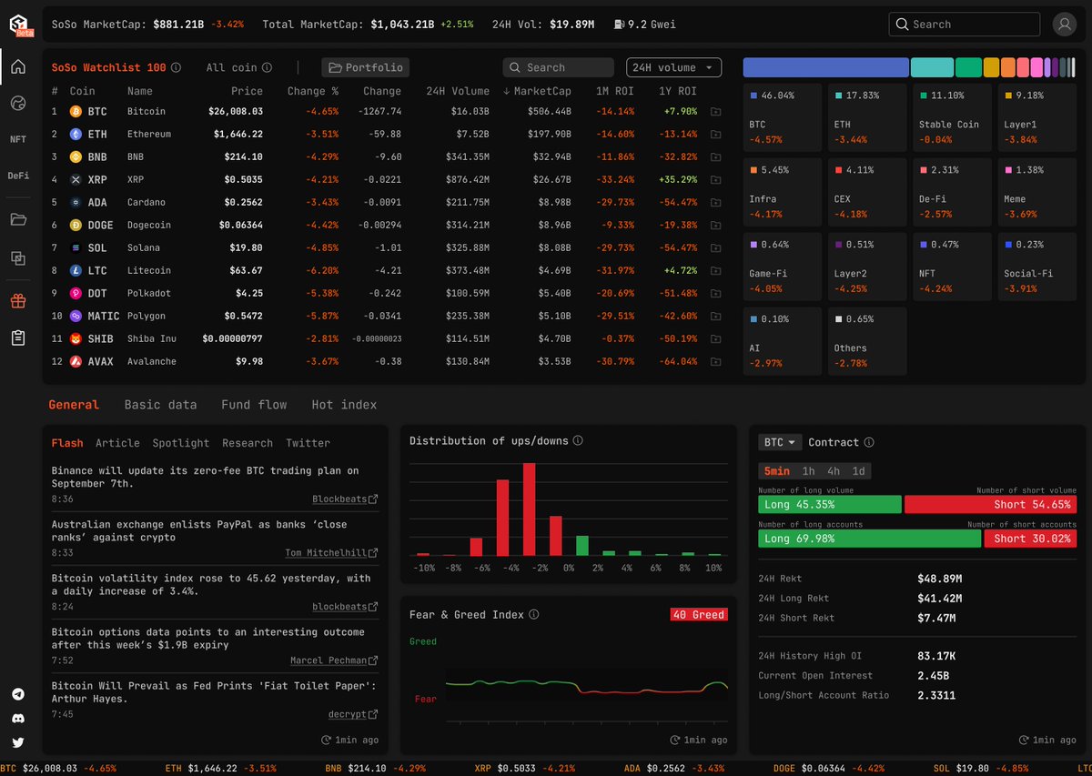The height and width of the screenshot is (776, 1092).
Task: Select the 5min contract interval
Action: click(777, 471)
